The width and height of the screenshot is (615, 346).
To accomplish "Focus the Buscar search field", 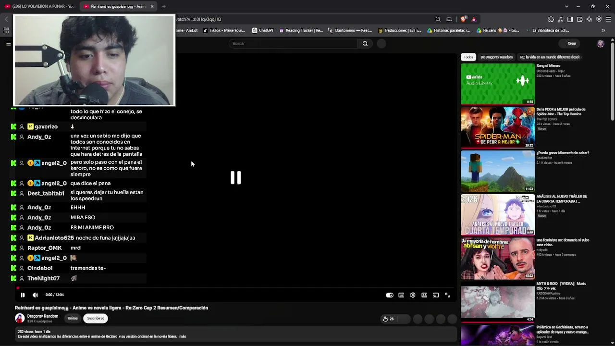I will pos(293,44).
